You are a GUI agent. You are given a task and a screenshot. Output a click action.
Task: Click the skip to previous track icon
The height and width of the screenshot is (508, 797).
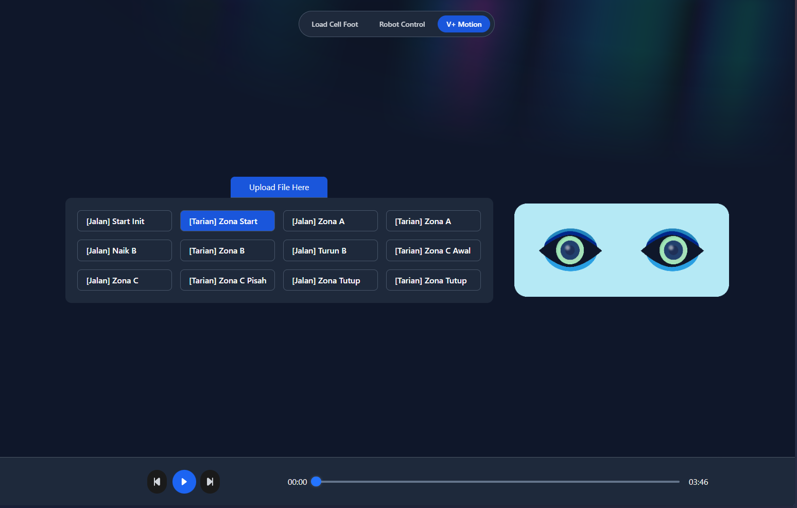coord(157,482)
